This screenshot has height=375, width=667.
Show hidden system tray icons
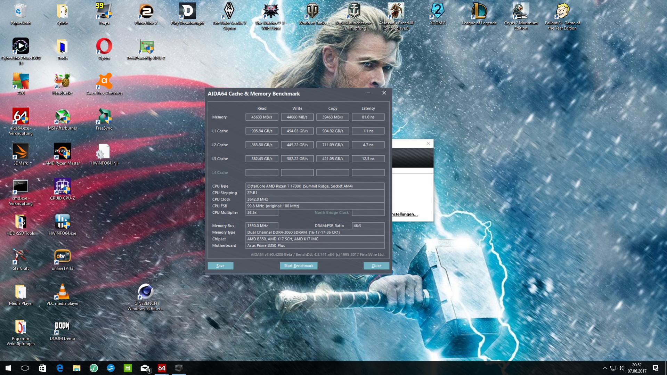[x=604, y=368]
